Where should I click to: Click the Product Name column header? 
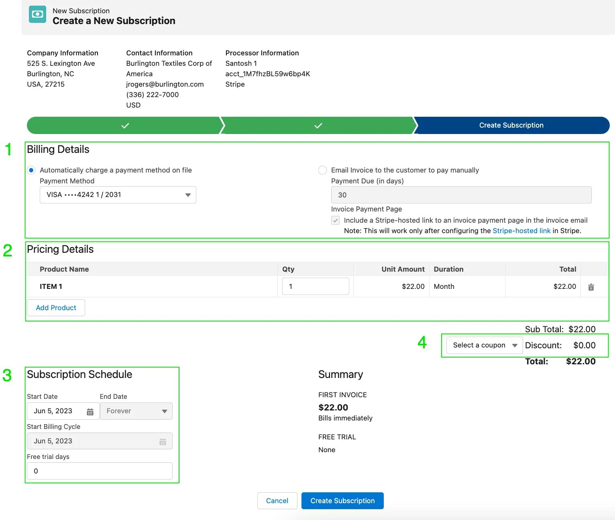tap(64, 269)
